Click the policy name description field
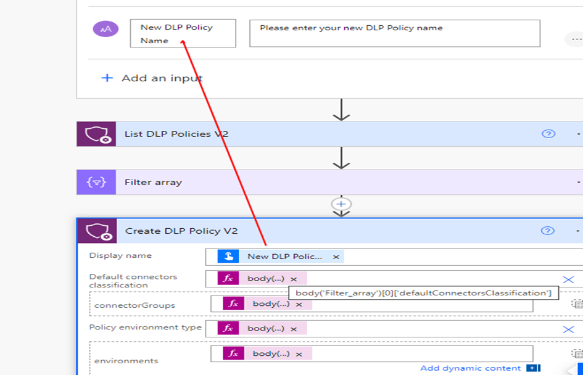This screenshot has height=375, width=583. click(394, 33)
